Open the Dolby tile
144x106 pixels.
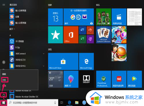pyautogui.click(x=86, y=79)
